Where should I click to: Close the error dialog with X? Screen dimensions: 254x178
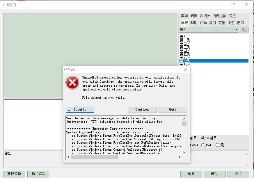pos(185,70)
